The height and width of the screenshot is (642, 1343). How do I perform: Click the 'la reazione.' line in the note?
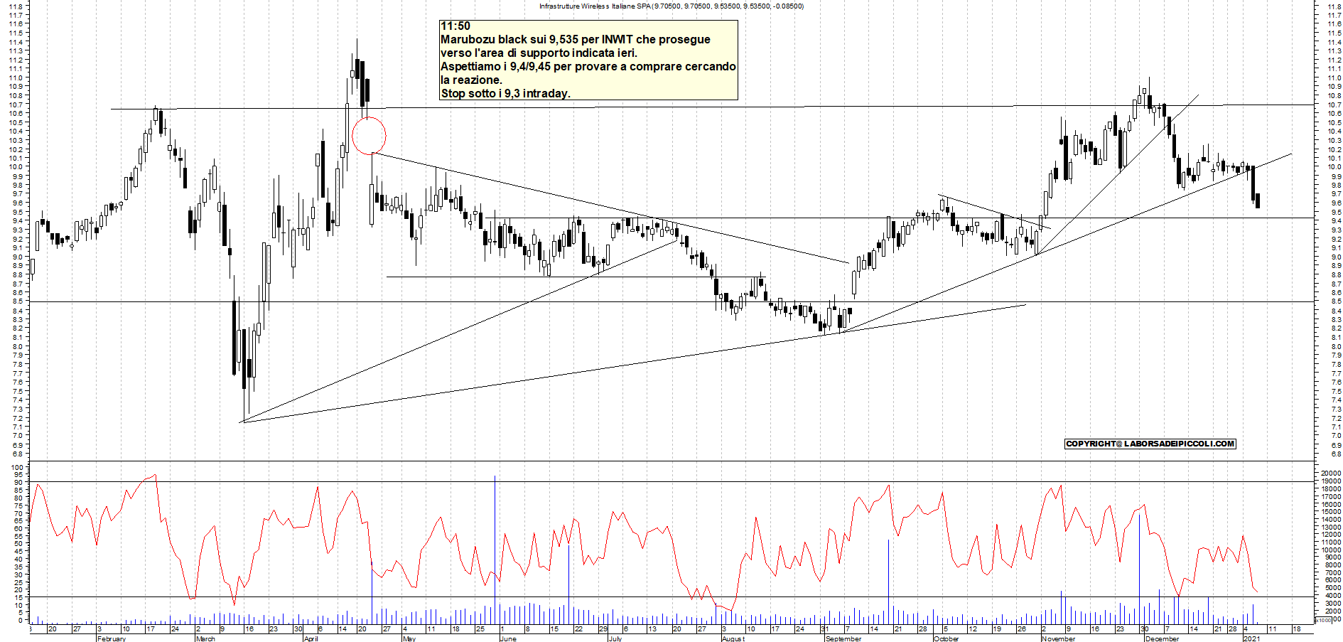pos(471,80)
